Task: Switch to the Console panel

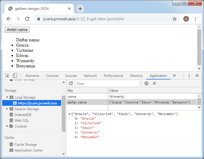Action: click(x=52, y=76)
